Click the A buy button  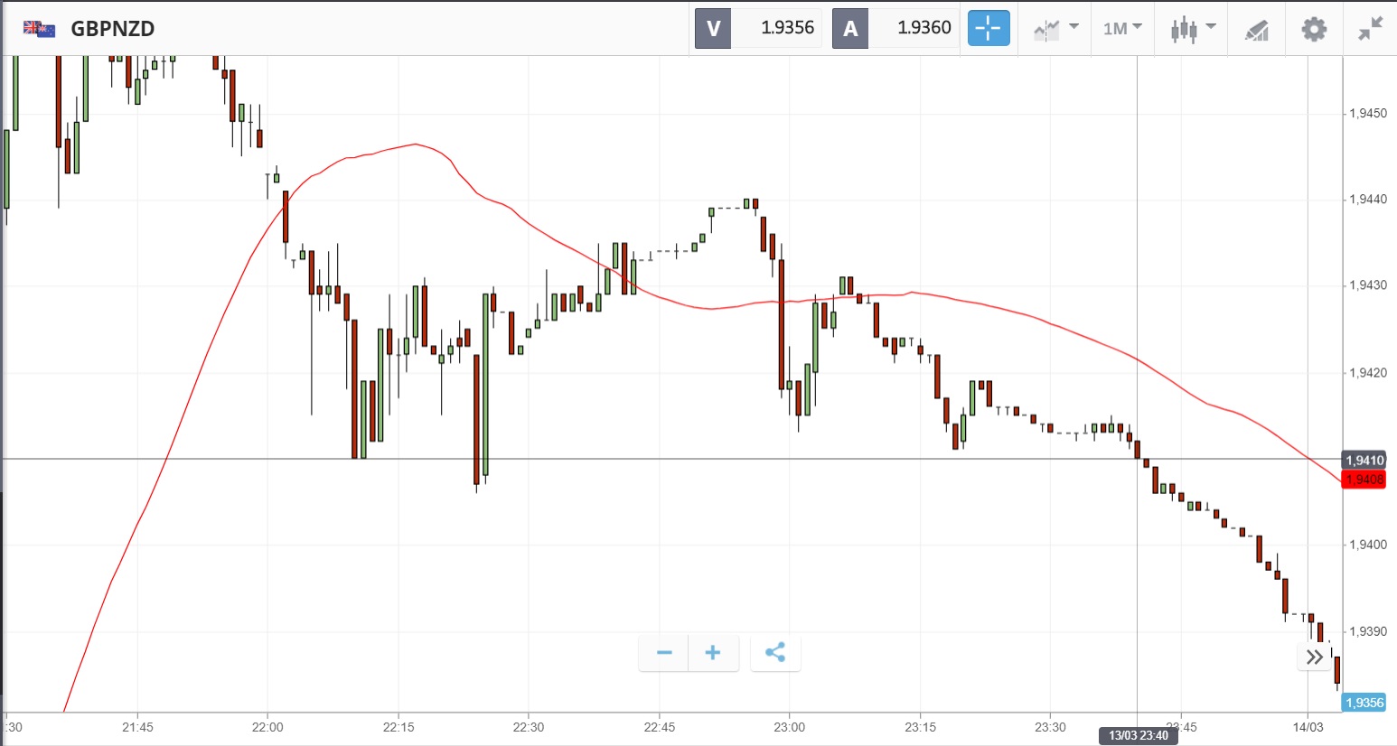(x=850, y=28)
